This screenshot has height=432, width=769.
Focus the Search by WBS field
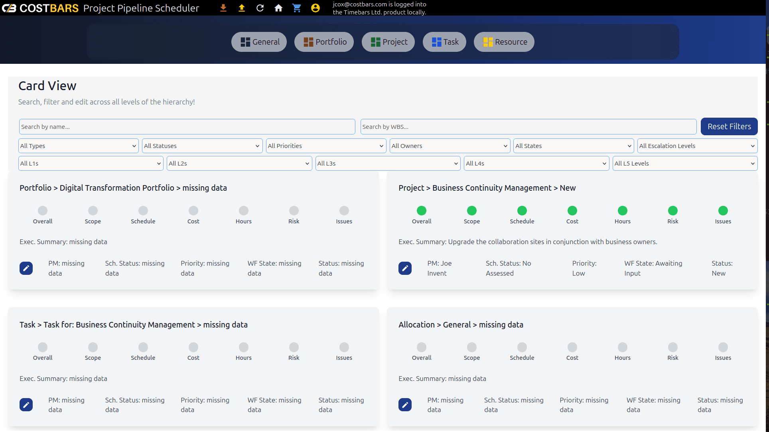pyautogui.click(x=528, y=127)
